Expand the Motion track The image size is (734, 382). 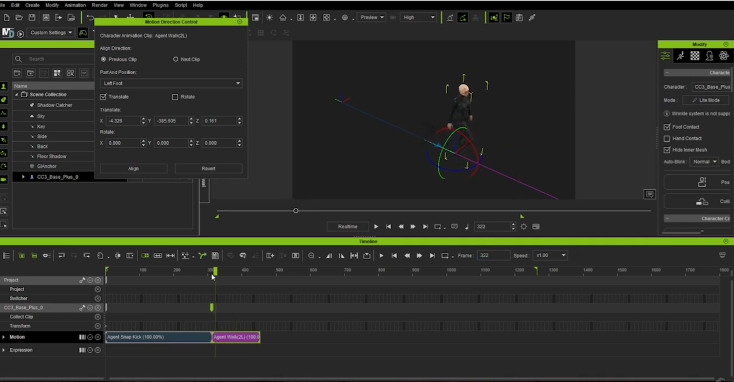pos(4,337)
